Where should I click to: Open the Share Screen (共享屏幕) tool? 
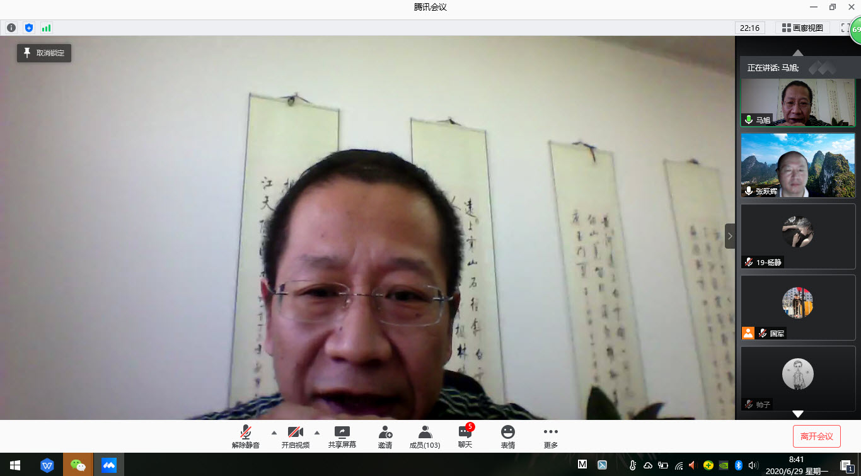[342, 437]
